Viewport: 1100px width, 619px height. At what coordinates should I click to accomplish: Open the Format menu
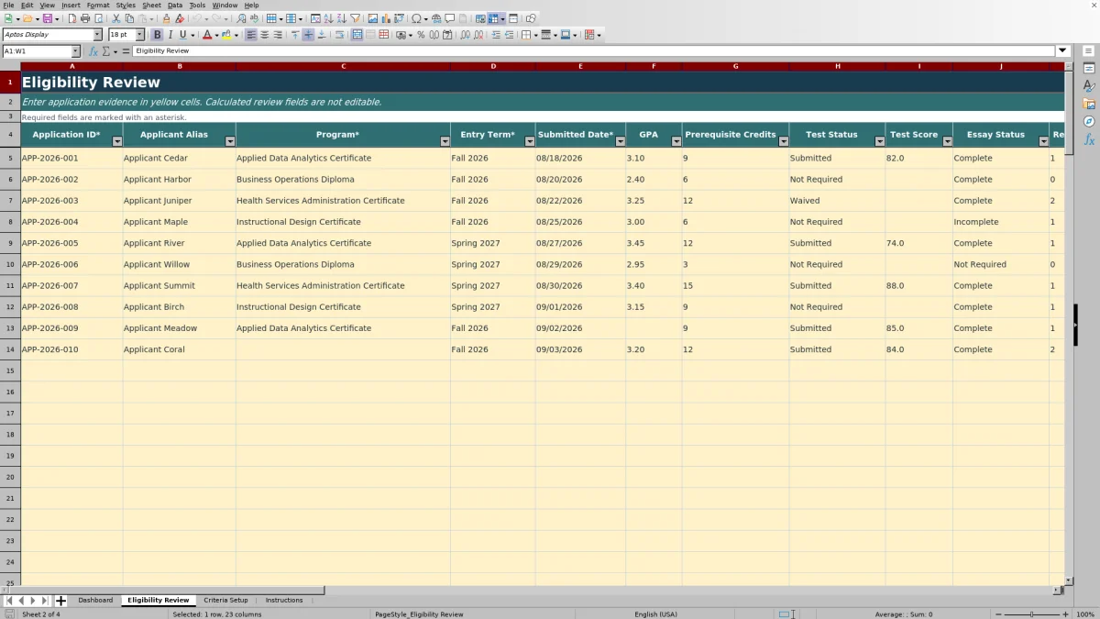[x=98, y=6]
